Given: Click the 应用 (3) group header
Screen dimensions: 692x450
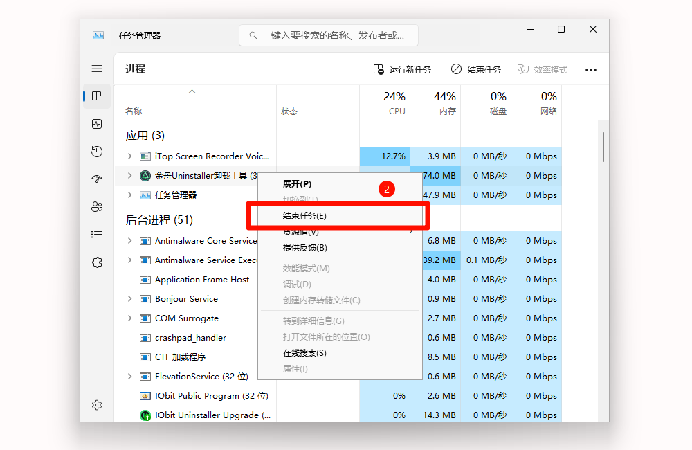Looking at the screenshot, I should (x=145, y=136).
